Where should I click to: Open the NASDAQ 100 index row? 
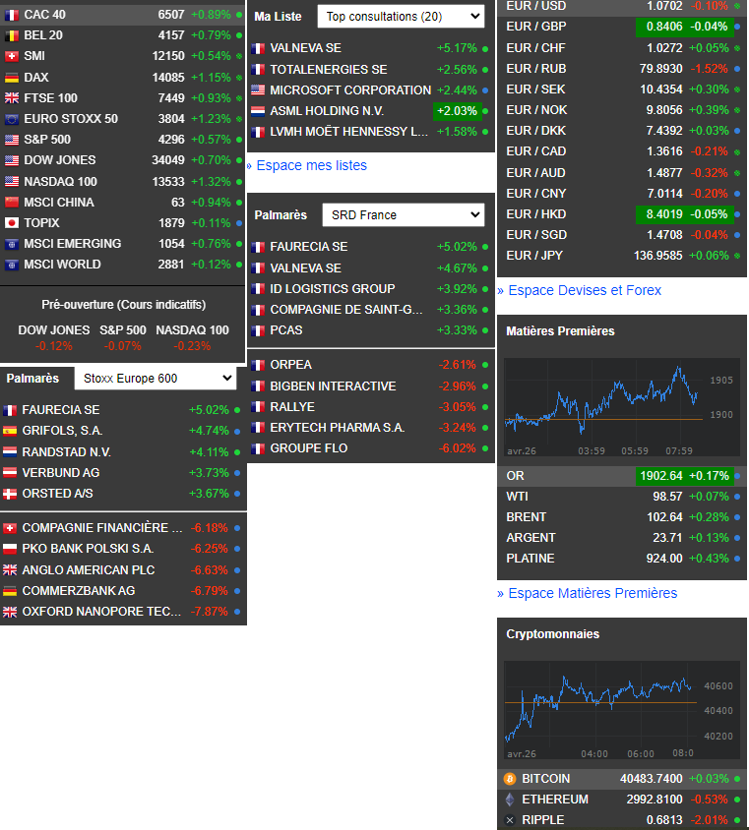pyautogui.click(x=122, y=182)
